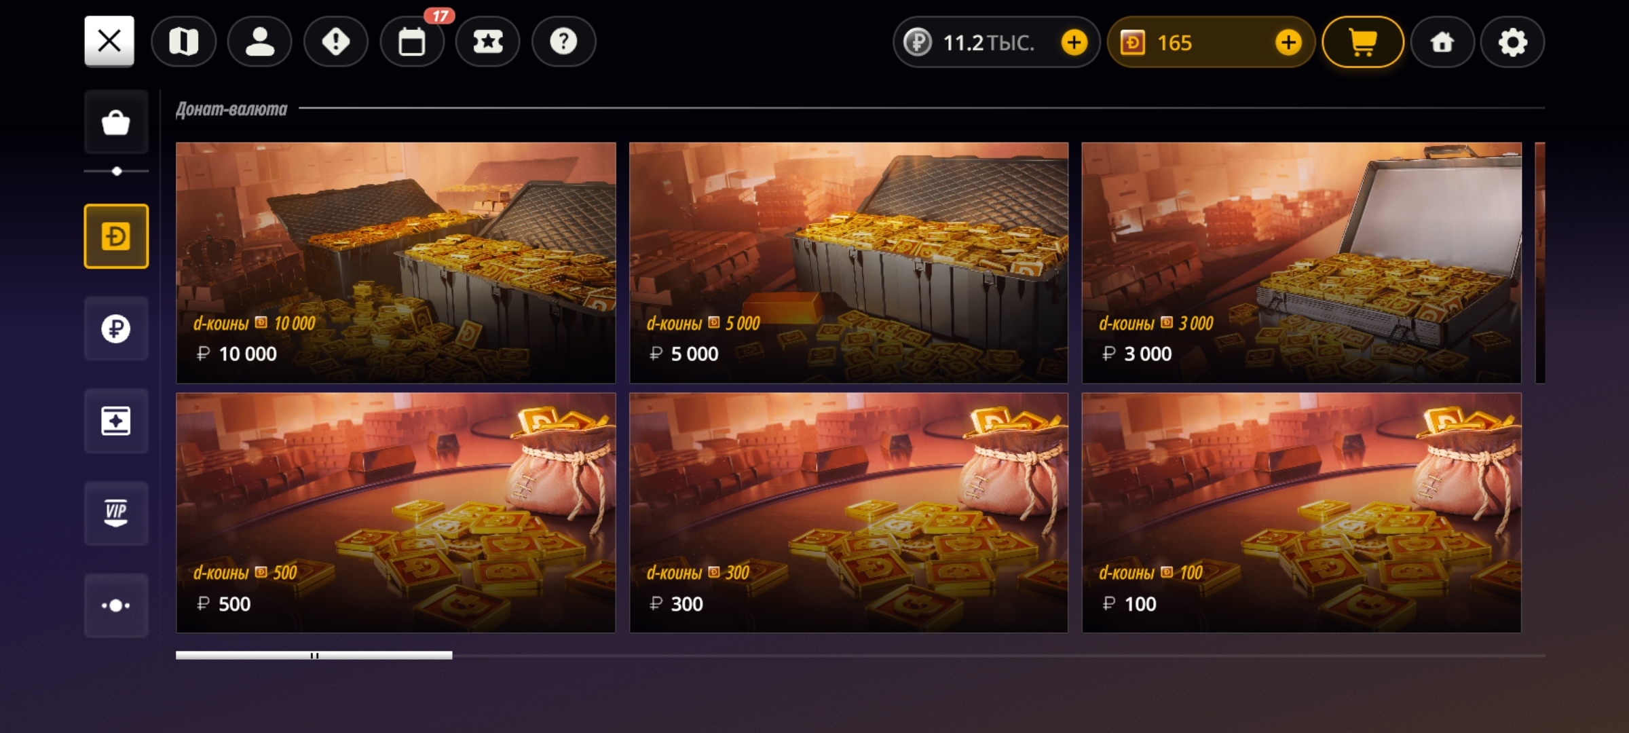Image resolution: width=1629 pixels, height=733 pixels.
Task: Select the ruble currency sidebar tab
Action: click(x=116, y=328)
